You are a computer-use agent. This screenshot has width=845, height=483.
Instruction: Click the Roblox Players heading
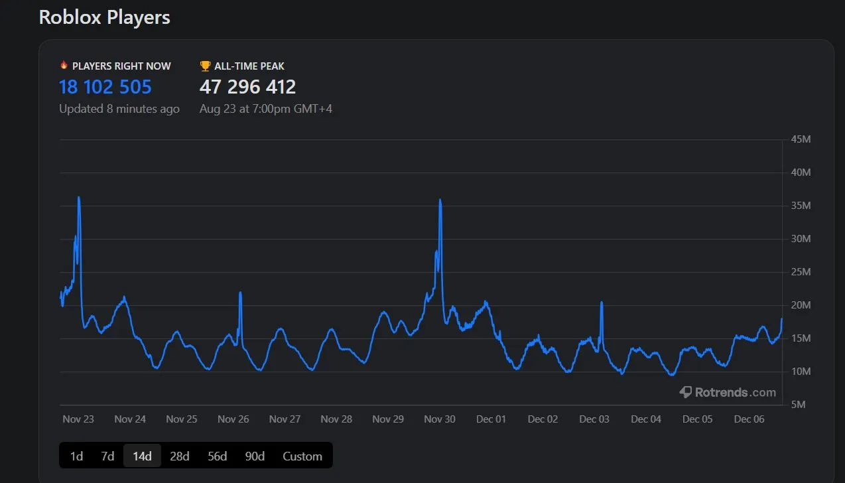(105, 17)
